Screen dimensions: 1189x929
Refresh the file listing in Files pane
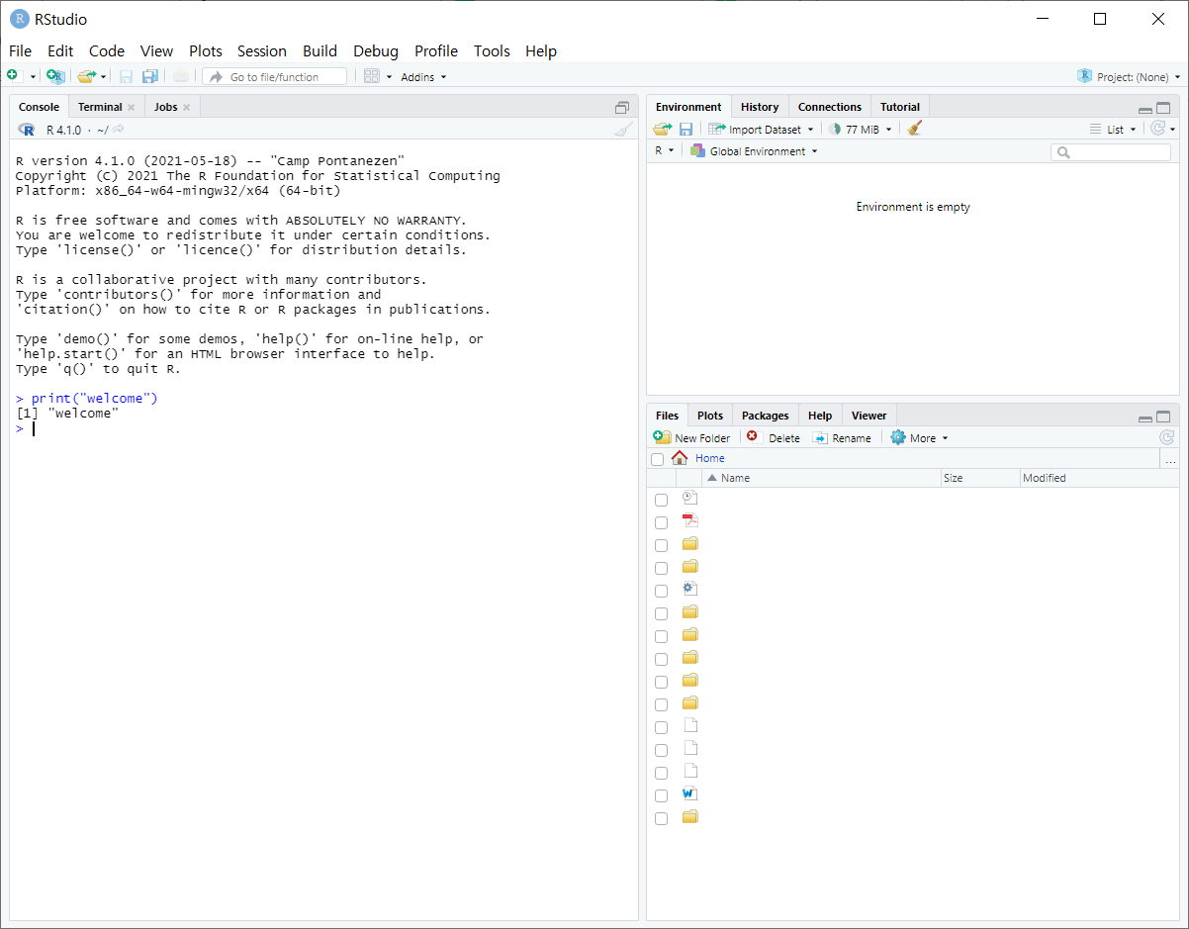[x=1167, y=437]
